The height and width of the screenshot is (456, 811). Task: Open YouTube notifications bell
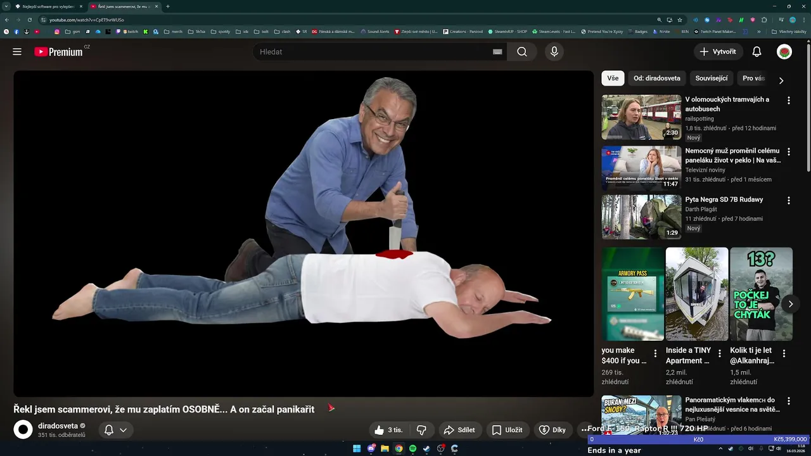pos(757,52)
